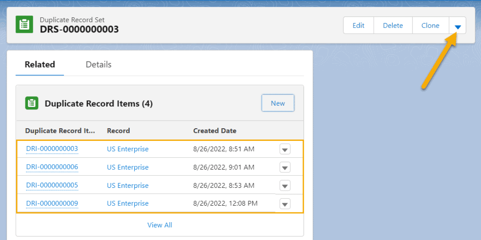Open US Enterprise record in DRI-0000000005 row
Viewport: 481px width, 240px height.
128,186
